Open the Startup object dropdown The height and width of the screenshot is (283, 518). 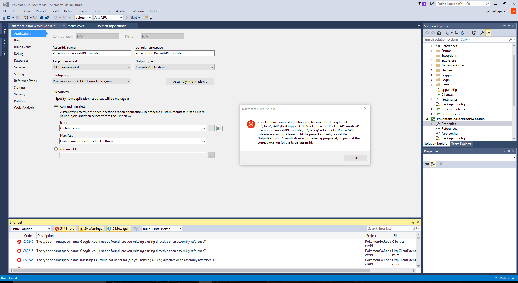[x=92, y=81]
